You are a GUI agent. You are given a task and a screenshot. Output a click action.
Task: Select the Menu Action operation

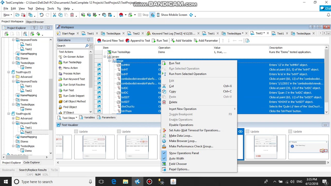pos(68,68)
